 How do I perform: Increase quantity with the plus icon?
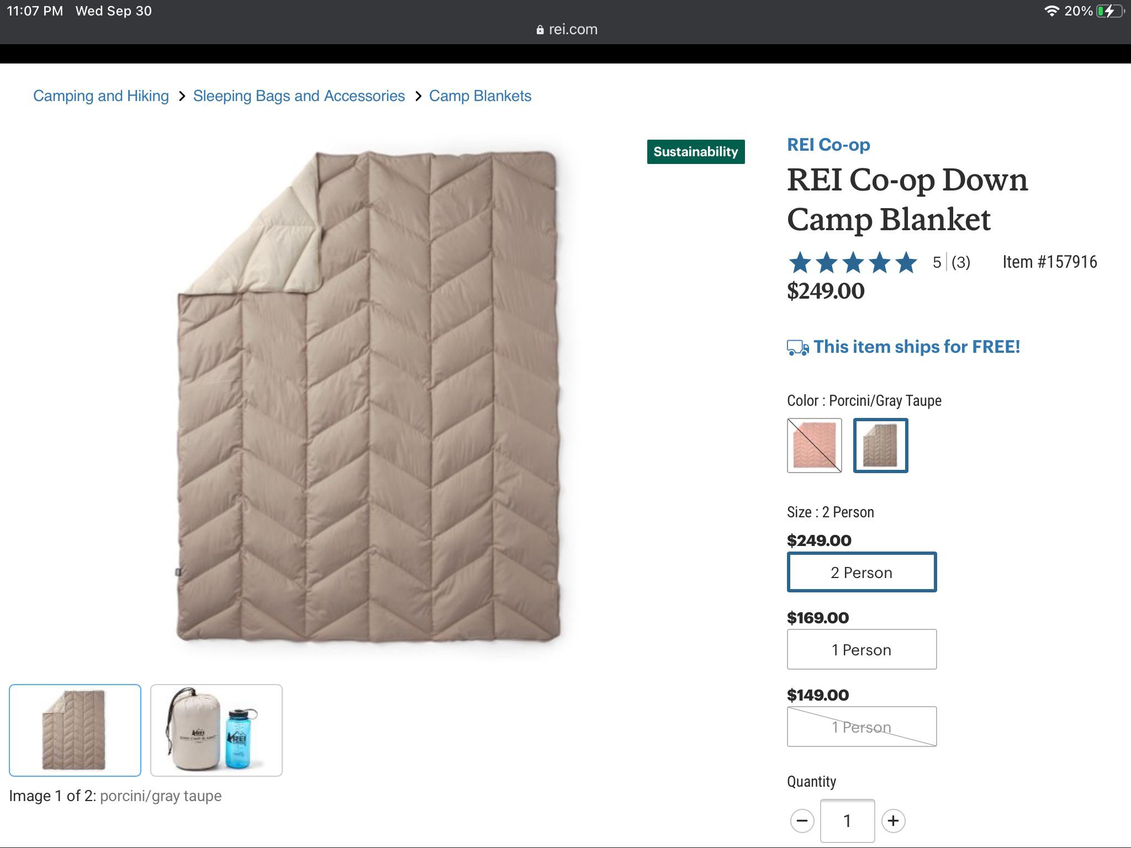click(x=893, y=820)
